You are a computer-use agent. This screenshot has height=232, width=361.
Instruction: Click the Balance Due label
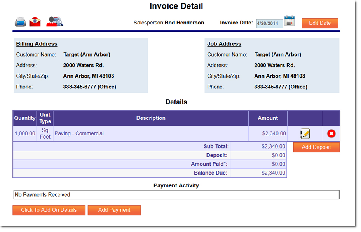[211, 173]
